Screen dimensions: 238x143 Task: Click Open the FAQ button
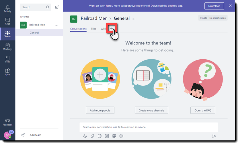coord(203,110)
